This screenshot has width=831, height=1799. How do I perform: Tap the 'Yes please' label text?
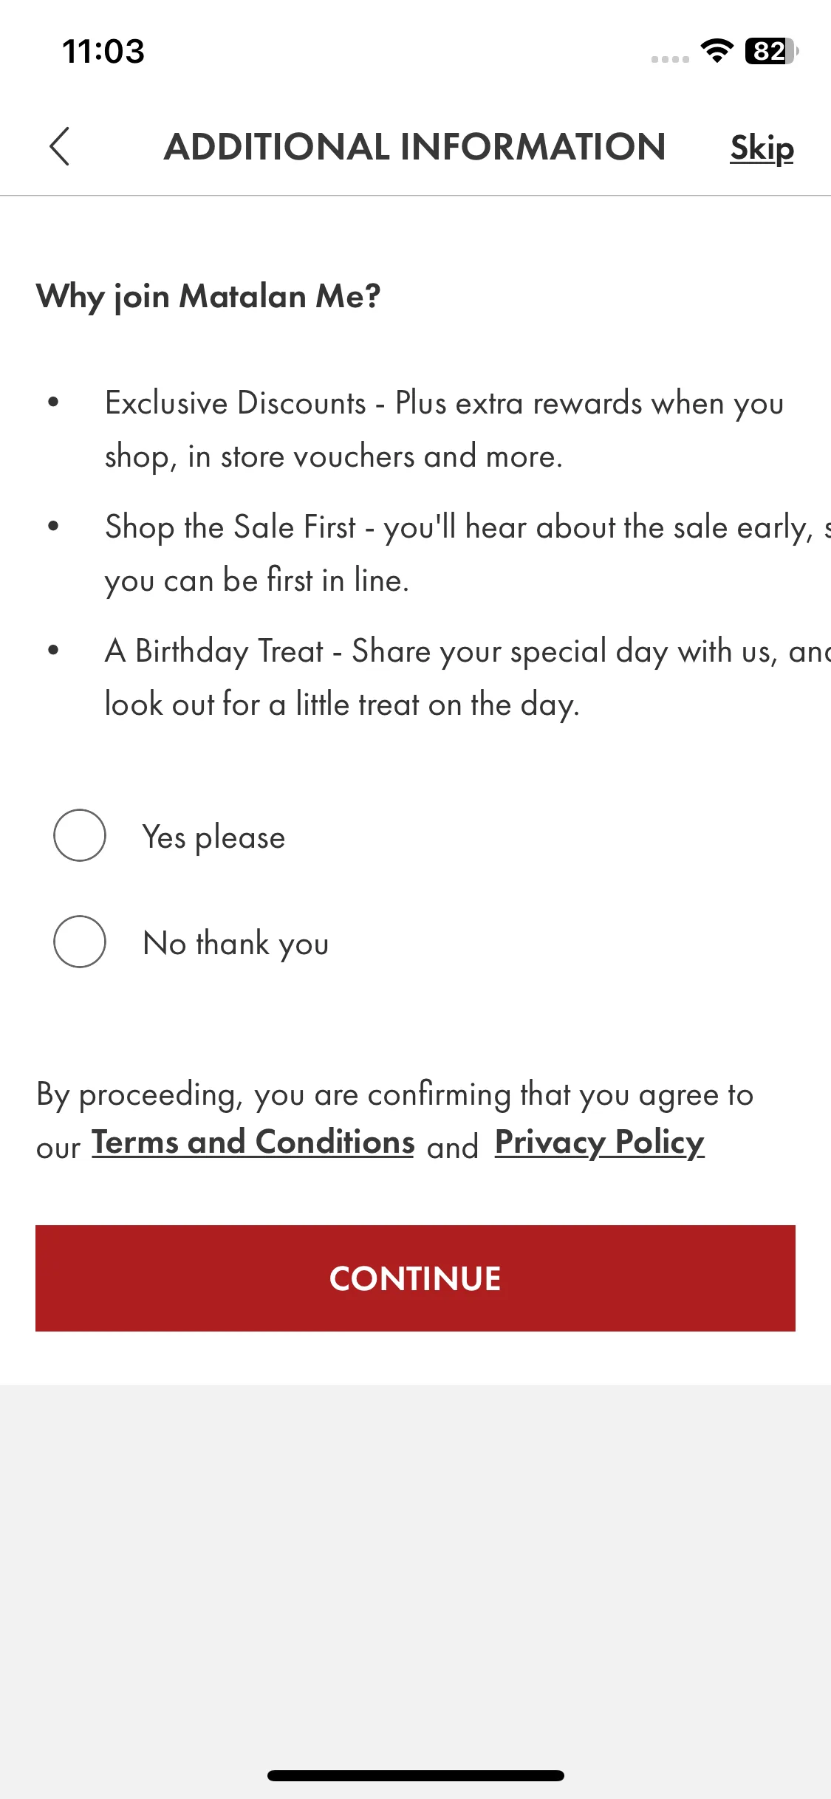tap(213, 837)
